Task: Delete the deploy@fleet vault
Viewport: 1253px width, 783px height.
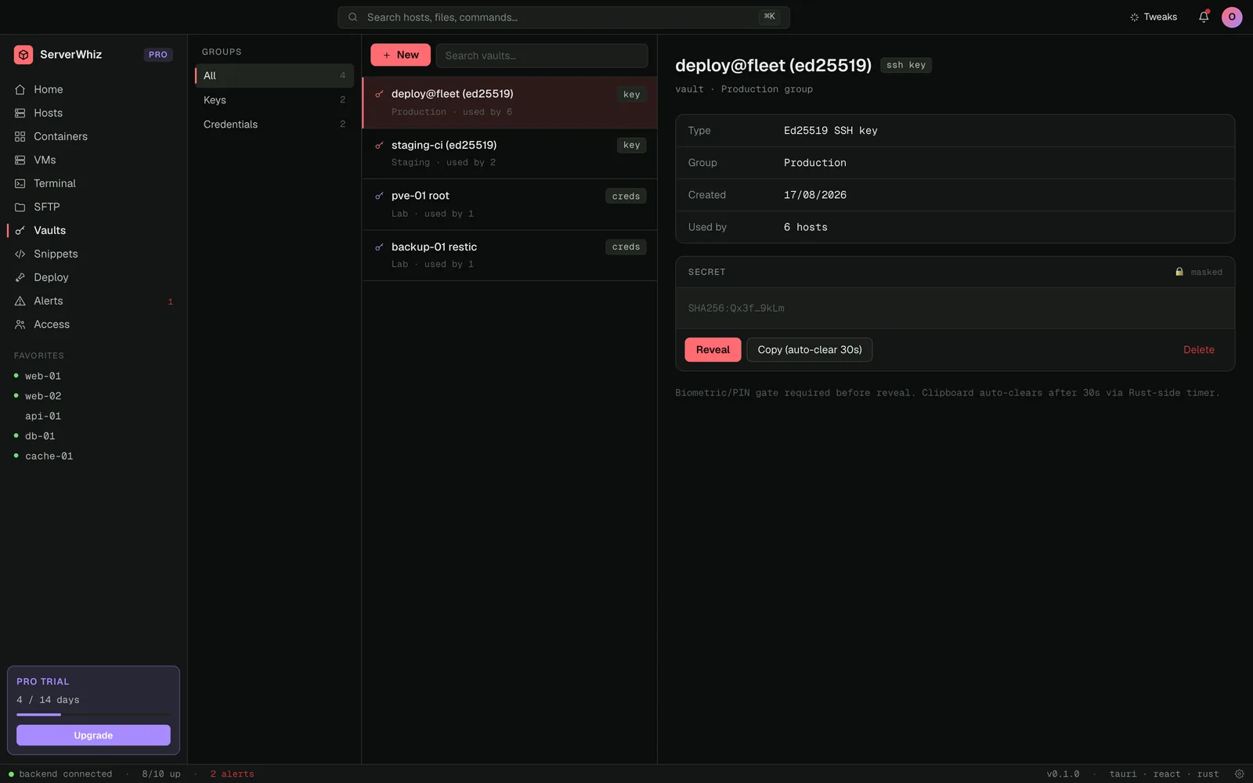Action: (1199, 350)
